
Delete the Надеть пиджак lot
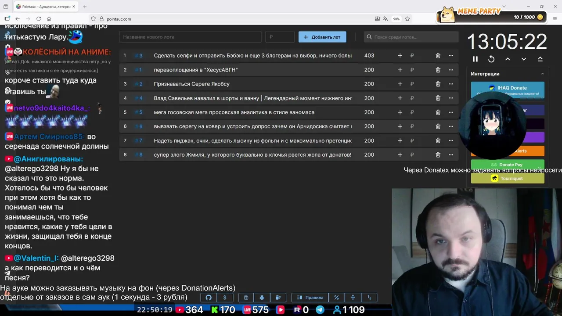click(438, 141)
